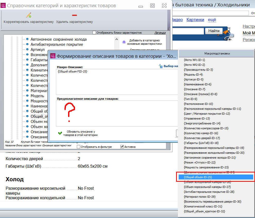
Task: Open the ещё link
Action: 212,20
